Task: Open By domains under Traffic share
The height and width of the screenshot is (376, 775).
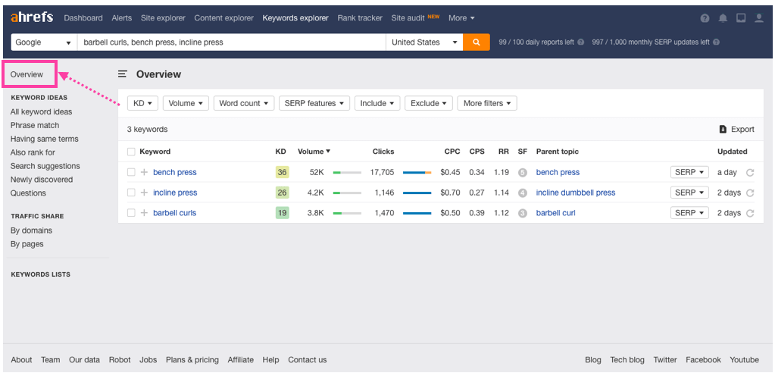Action: point(31,230)
